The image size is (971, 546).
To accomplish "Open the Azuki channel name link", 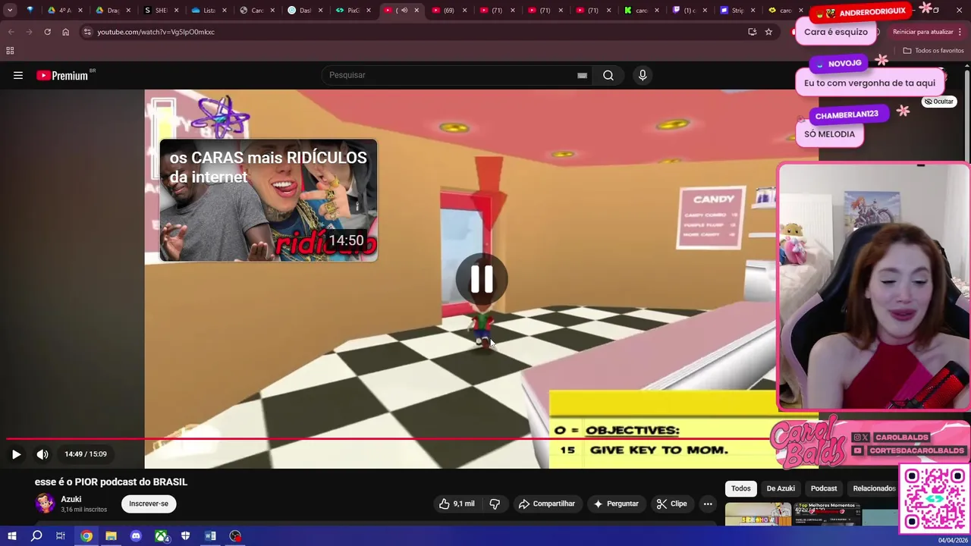I will coord(71,499).
